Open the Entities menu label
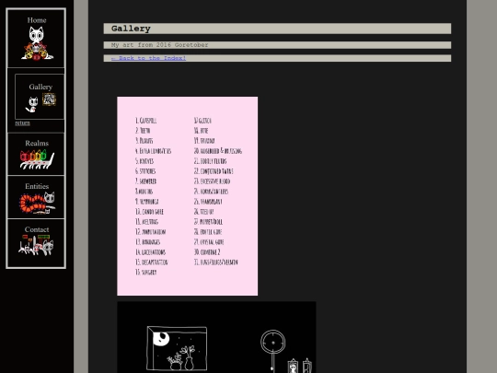Viewport: 497px width, 373px height. 37,186
